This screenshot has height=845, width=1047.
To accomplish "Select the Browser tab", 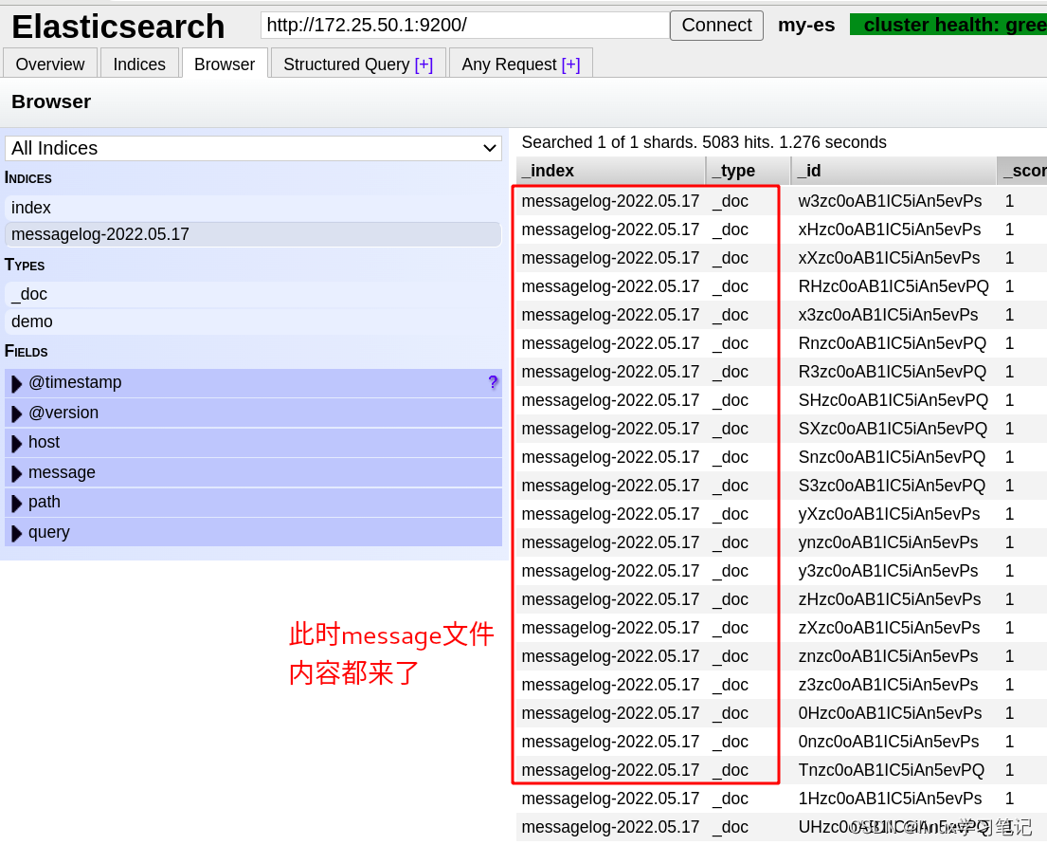I will coord(225,64).
